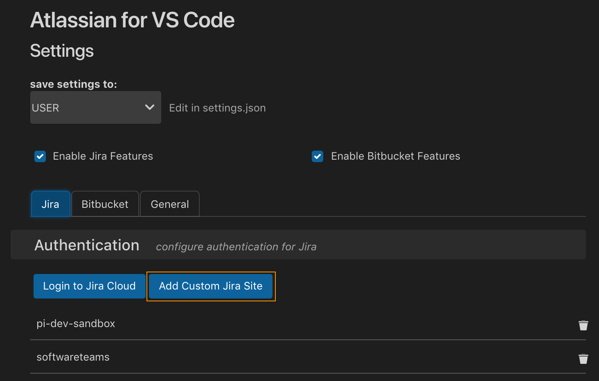Click the trash icon next to softwareteams
The image size is (599, 381).
tap(583, 359)
